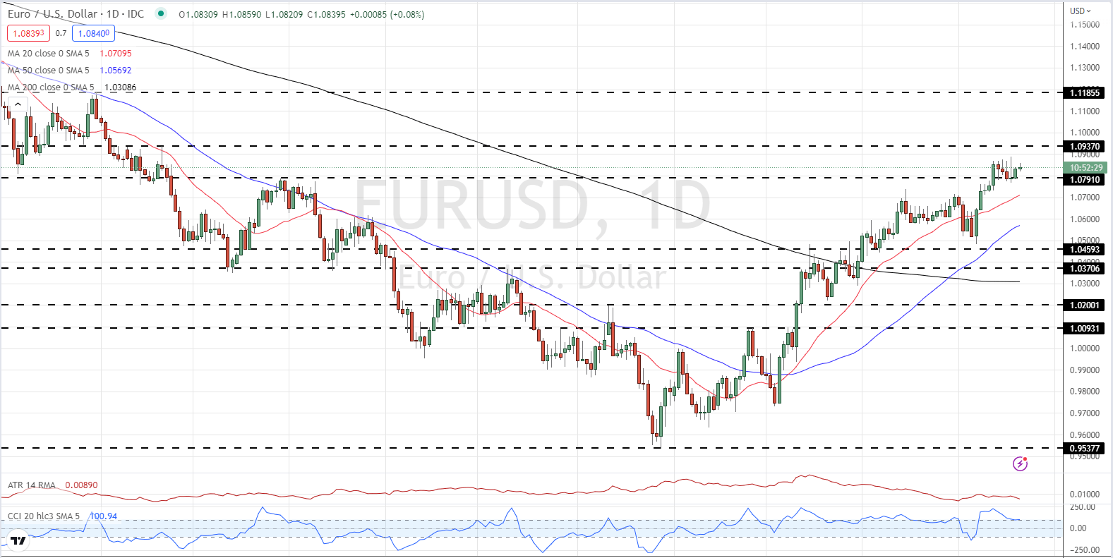
Task: Click the MA 50 value 1.05692
Action: 116,71
